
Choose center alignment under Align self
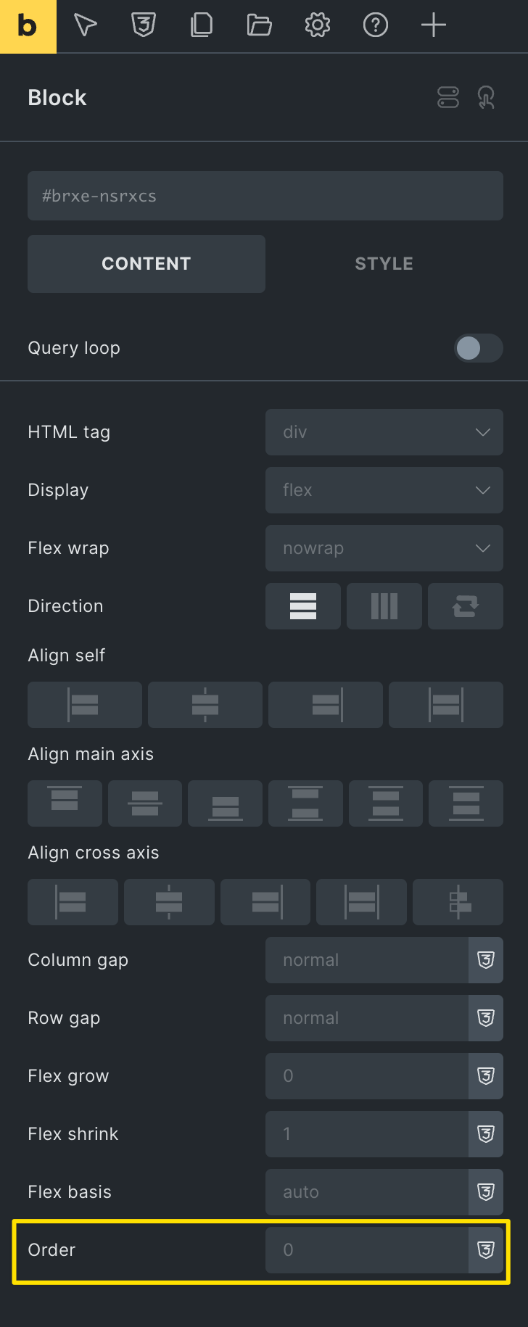coord(205,705)
